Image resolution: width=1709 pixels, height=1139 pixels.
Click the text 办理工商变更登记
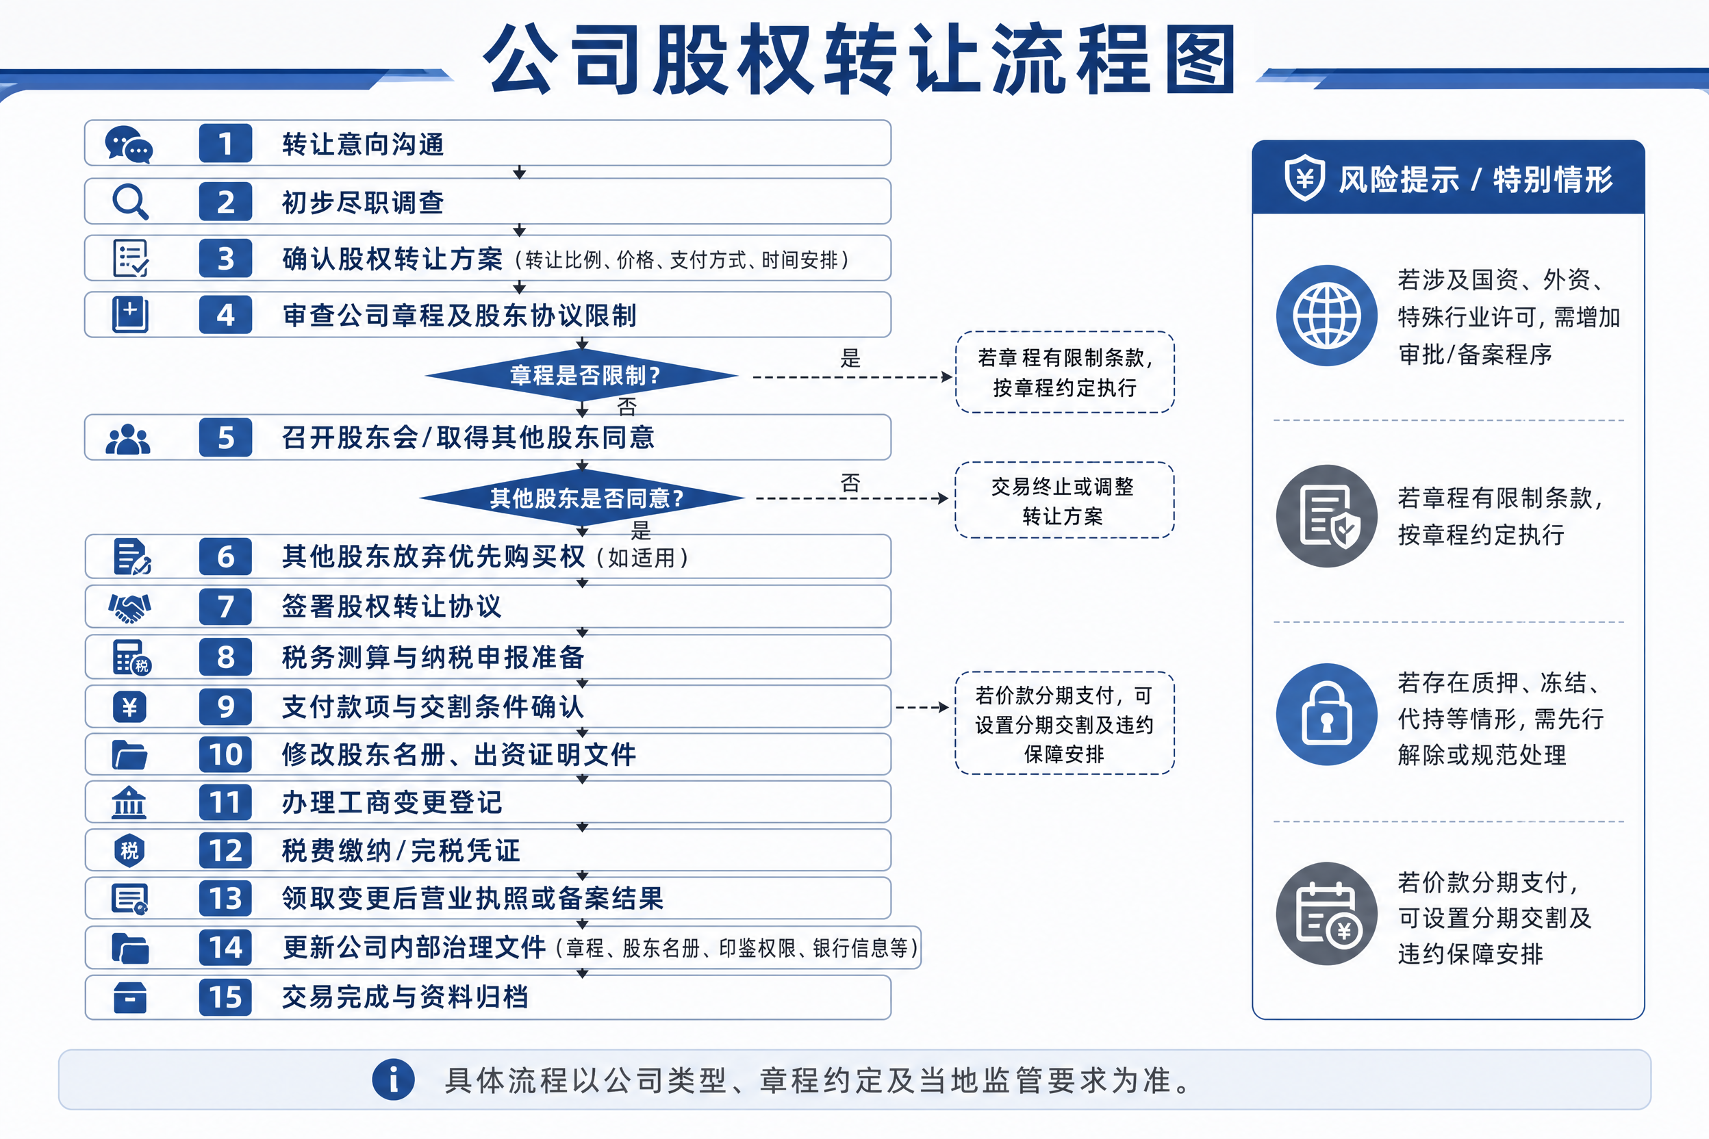(x=392, y=803)
